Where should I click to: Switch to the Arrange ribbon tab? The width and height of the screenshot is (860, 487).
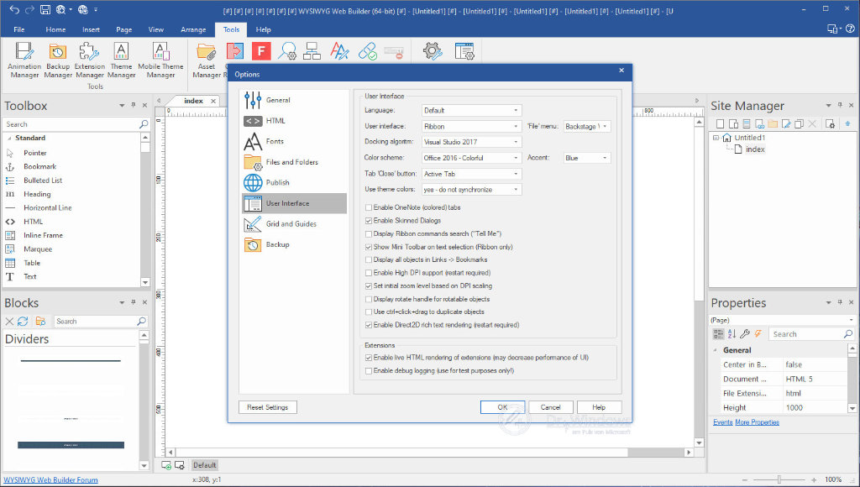pos(193,29)
